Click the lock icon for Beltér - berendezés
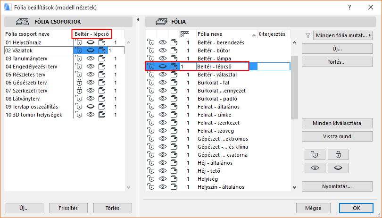The image size is (382, 218). pos(151,42)
